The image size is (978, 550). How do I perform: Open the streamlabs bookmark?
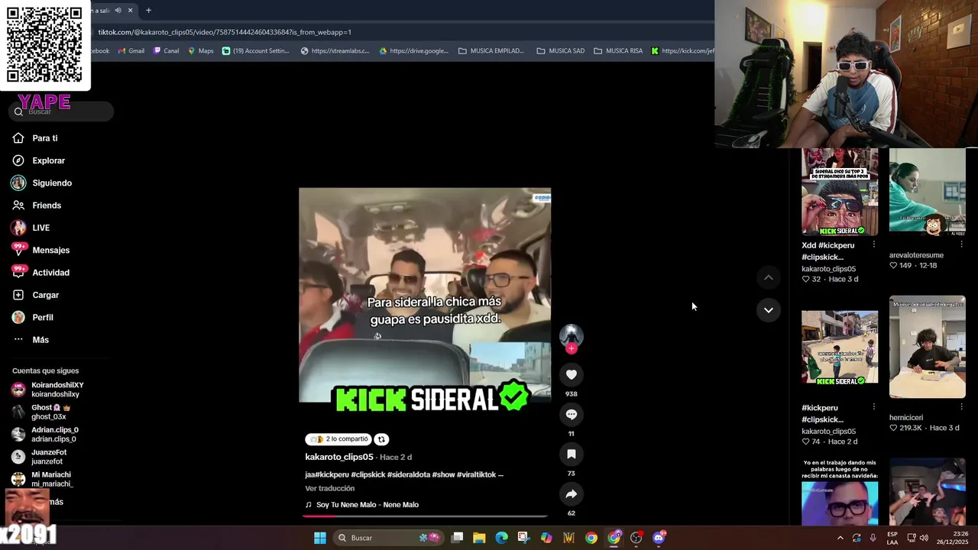click(335, 51)
